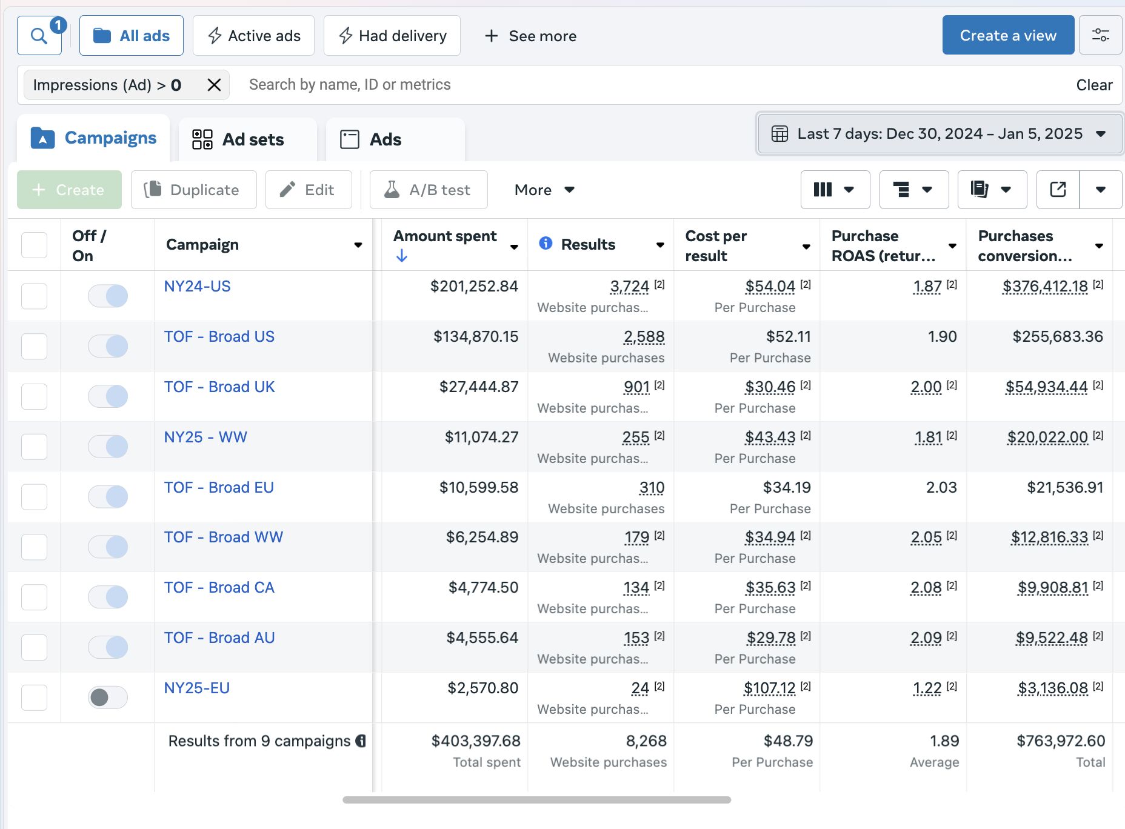The image size is (1125, 829).
Task: Open the columns layout picker
Action: (x=835, y=190)
